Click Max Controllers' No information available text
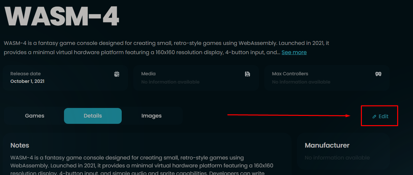This screenshot has height=175, width=413. point(301,82)
